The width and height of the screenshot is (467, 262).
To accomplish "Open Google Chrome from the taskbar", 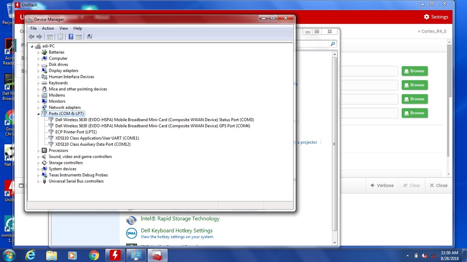I will tap(94, 256).
